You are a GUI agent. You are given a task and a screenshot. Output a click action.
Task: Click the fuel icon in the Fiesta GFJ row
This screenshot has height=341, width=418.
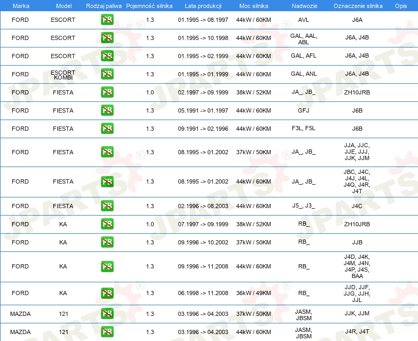107,110
